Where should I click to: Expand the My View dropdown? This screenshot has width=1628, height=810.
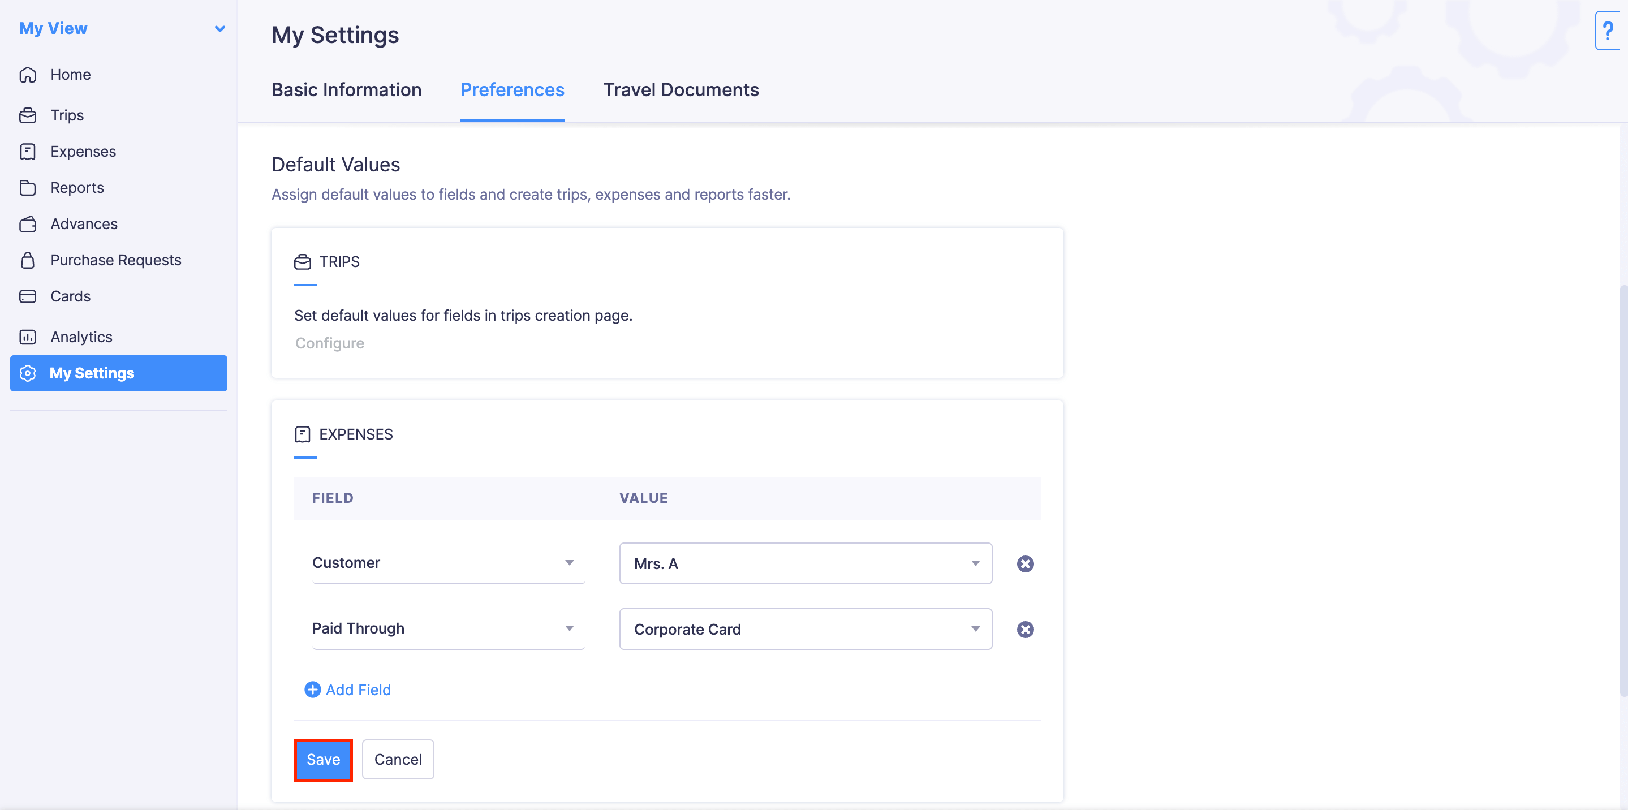[219, 28]
